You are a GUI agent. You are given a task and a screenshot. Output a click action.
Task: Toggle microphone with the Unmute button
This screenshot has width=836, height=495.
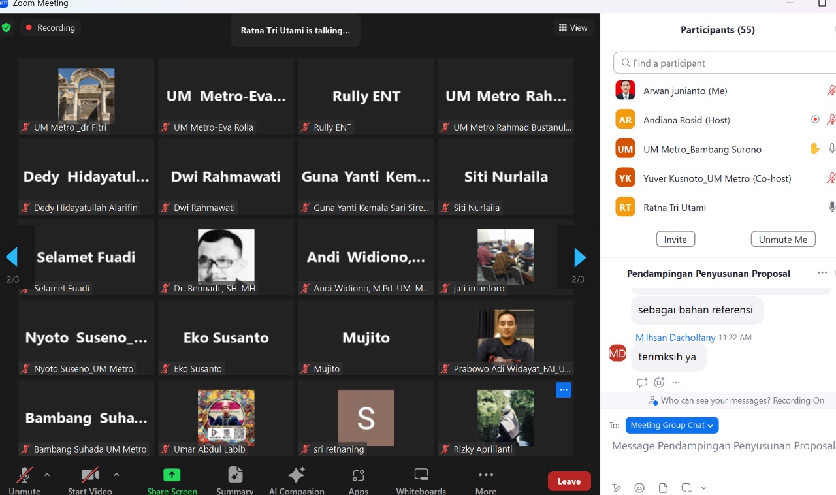pyautogui.click(x=25, y=481)
